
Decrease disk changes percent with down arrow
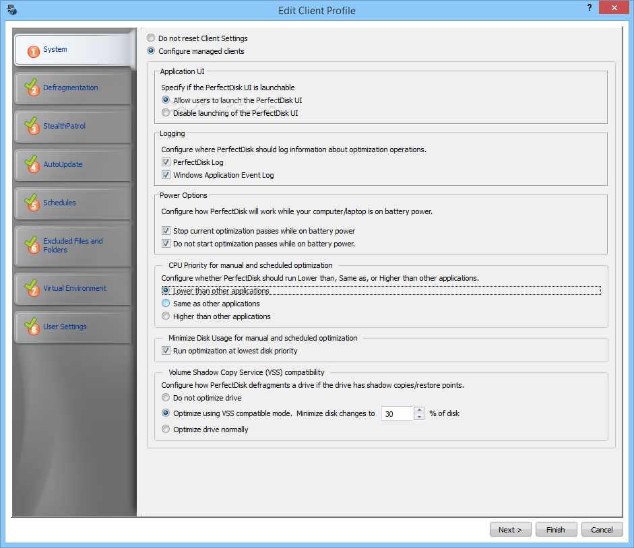coord(419,417)
